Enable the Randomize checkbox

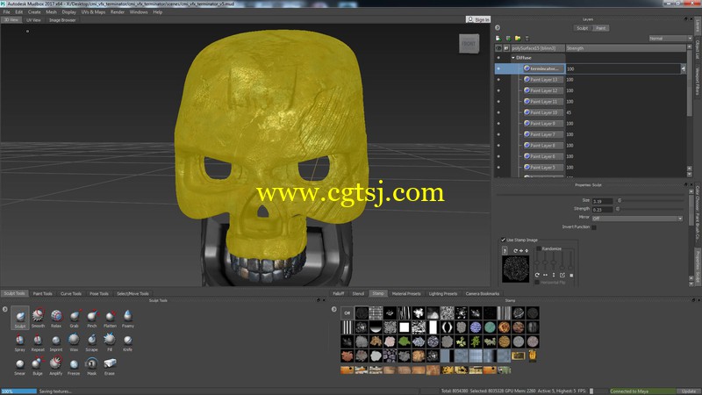click(539, 248)
